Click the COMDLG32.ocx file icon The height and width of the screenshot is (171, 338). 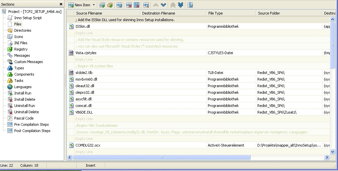point(71,145)
